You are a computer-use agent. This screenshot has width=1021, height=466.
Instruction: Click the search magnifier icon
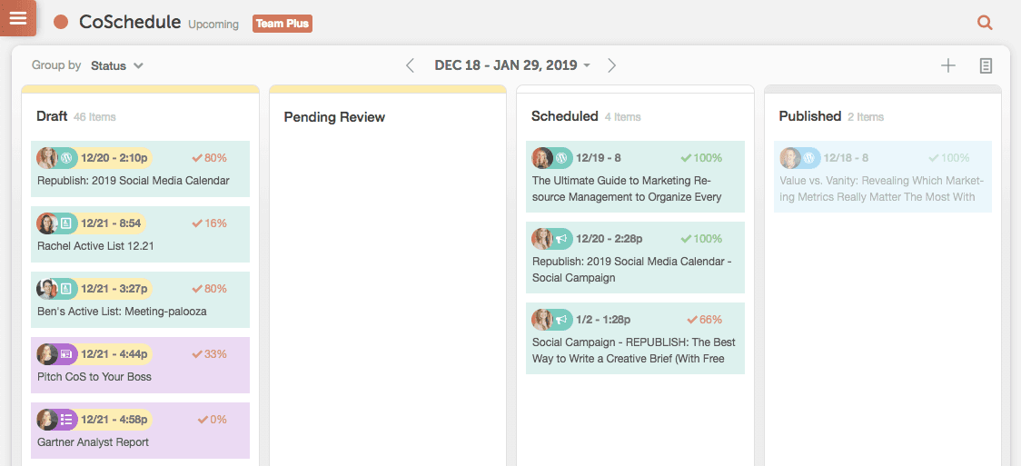[x=986, y=23]
